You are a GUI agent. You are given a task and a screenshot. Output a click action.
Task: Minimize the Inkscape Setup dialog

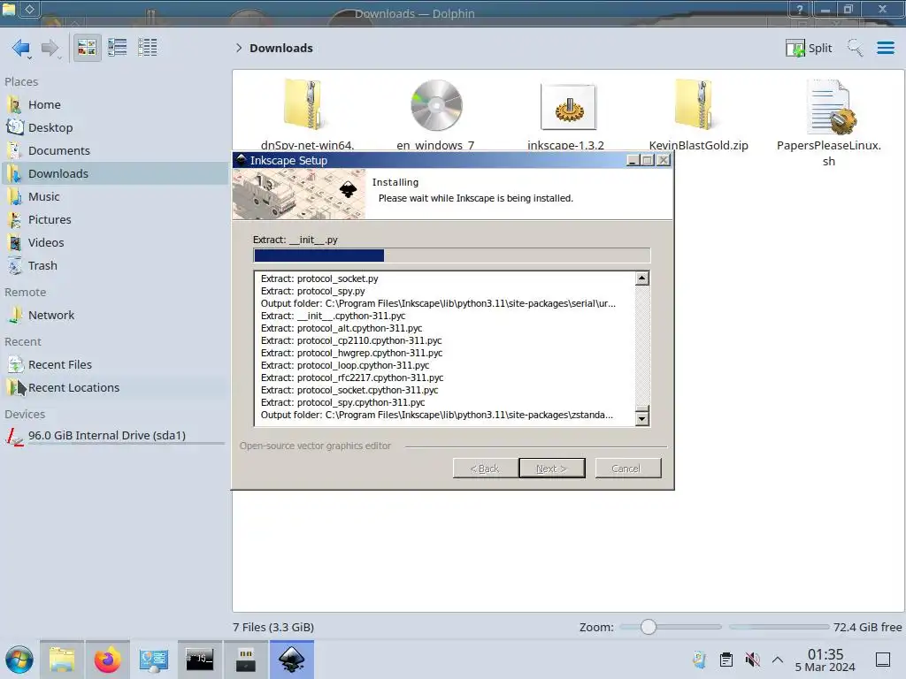(632, 161)
